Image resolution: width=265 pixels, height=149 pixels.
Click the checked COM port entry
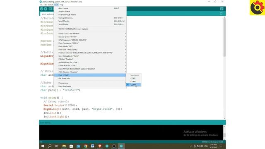pyautogui.click(x=133, y=85)
